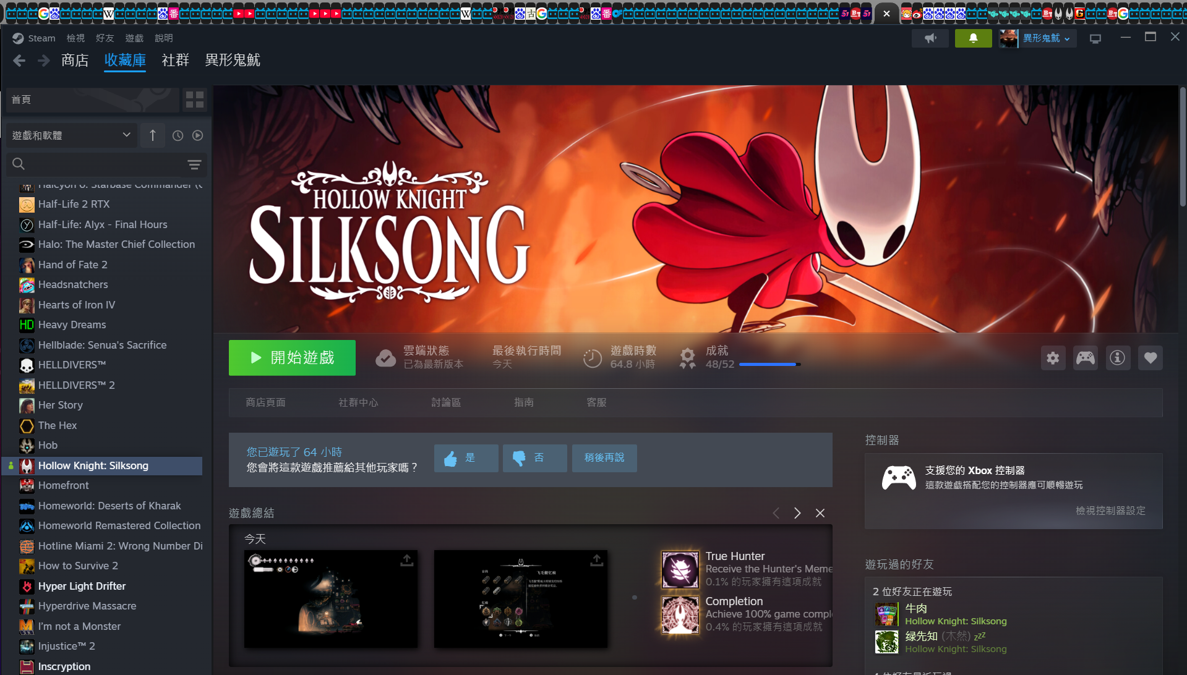Go to the 首頁 library home
The height and width of the screenshot is (675, 1187).
92,100
